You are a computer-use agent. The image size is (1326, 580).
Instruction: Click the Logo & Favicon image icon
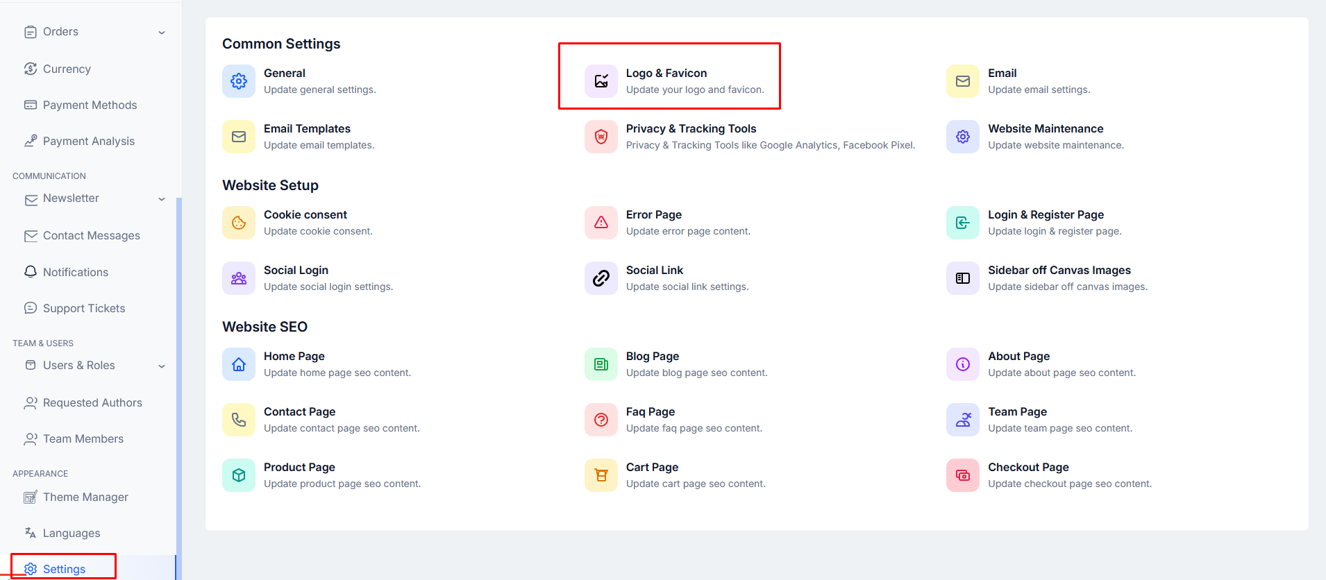601,81
